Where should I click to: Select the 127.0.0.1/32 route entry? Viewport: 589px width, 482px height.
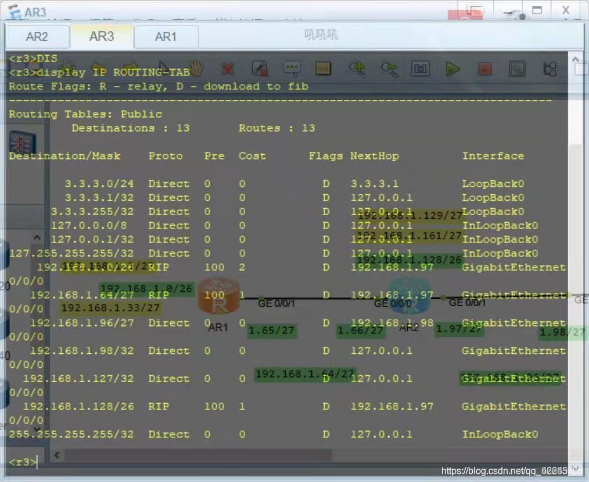[294, 240]
